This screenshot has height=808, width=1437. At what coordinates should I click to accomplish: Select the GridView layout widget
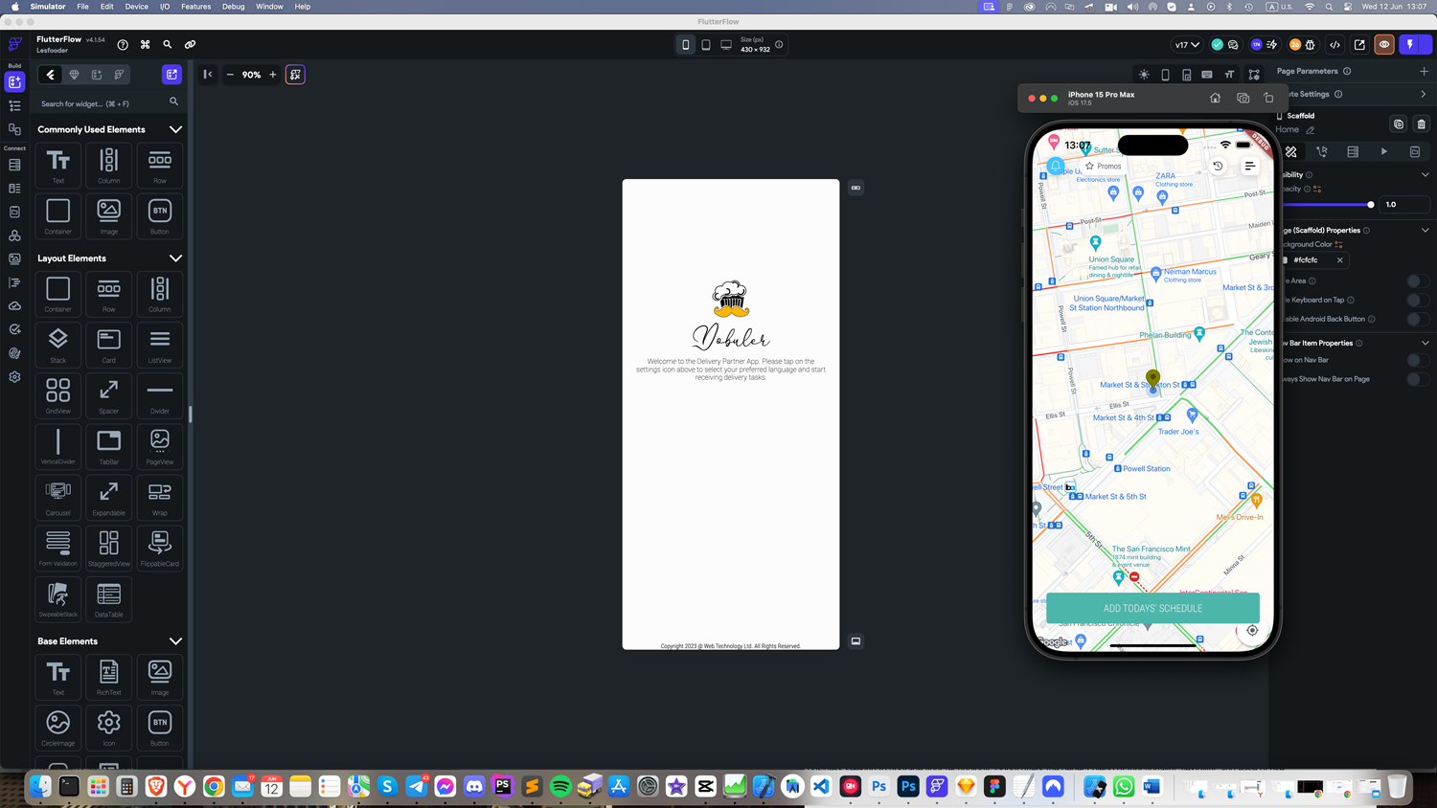(57, 394)
